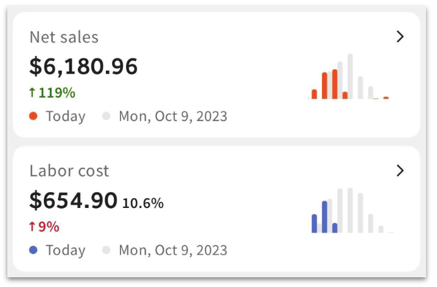Image resolution: width=437 pixels, height=287 pixels.
Task: Click the Net sales card title
Action: pos(64,37)
